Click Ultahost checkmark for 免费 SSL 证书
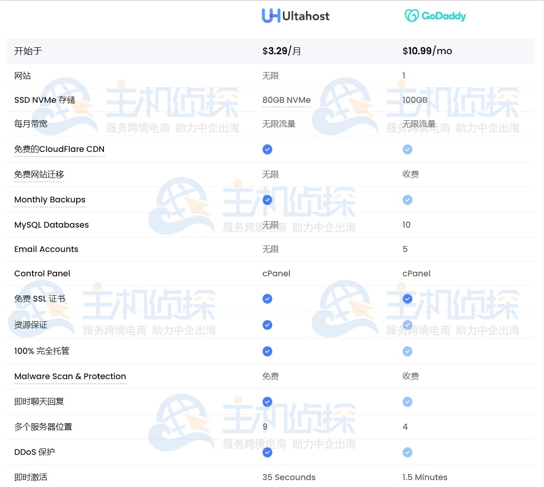The height and width of the screenshot is (487, 544). [267, 299]
